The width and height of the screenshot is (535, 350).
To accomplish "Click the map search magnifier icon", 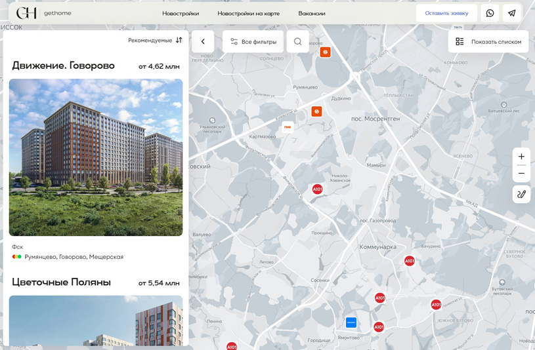I will pos(297,42).
